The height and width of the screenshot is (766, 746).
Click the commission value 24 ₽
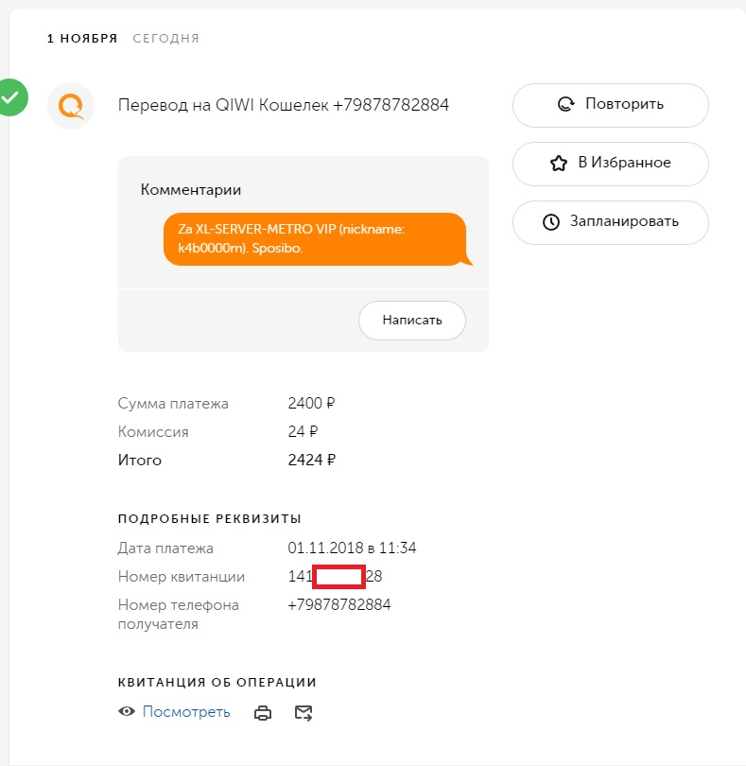coord(303,432)
